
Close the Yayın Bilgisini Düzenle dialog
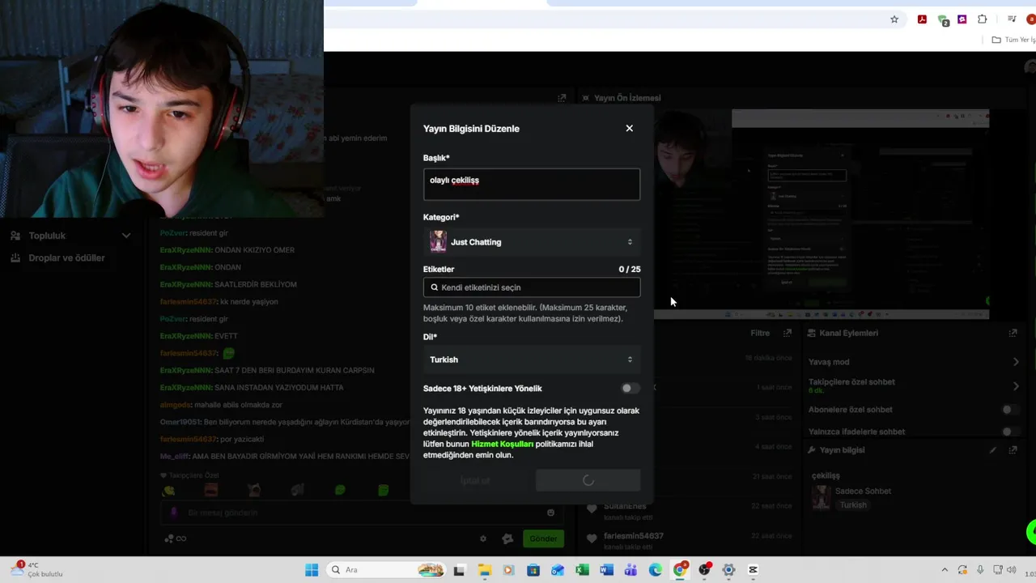629,128
